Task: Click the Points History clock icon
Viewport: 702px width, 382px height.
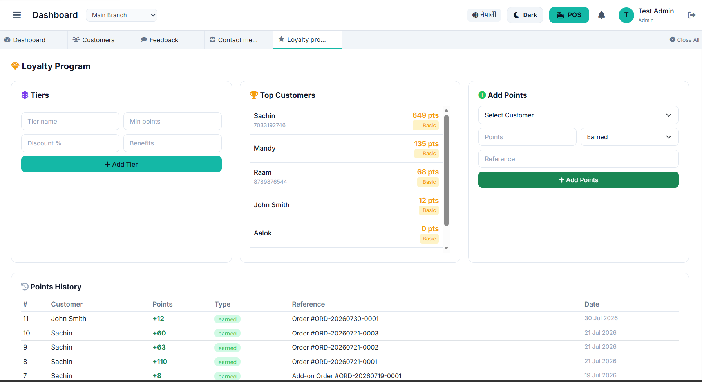Action: click(25, 287)
